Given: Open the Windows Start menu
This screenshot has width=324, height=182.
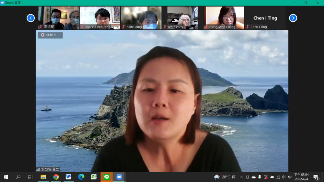Looking at the screenshot, I should click(x=6, y=177).
